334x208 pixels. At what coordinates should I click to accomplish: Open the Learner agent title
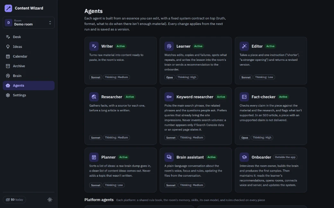183,46
